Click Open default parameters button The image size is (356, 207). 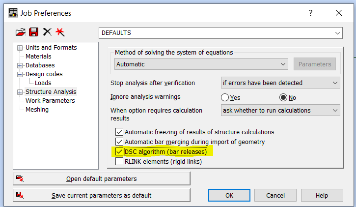101,178
